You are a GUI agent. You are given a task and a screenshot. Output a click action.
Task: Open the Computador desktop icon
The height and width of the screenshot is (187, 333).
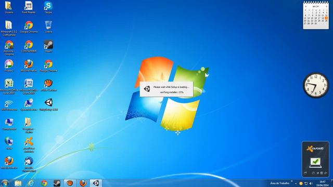tap(9, 124)
